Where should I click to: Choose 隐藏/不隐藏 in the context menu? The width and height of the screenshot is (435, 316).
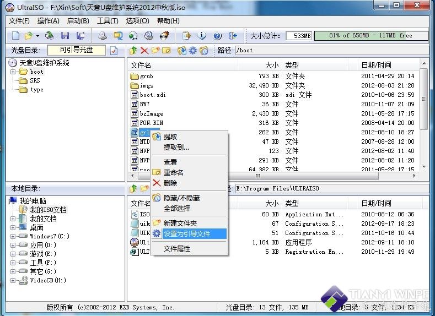click(x=189, y=198)
